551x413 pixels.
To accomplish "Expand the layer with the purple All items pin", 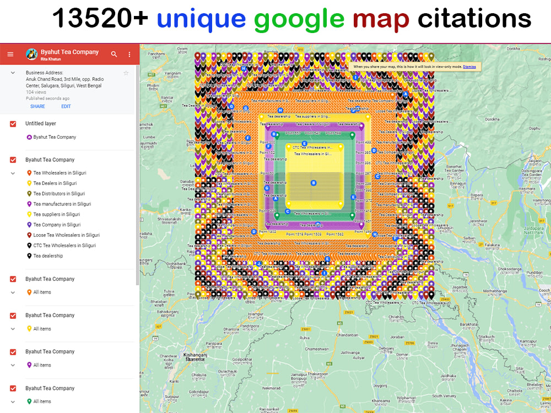I will click(x=13, y=365).
